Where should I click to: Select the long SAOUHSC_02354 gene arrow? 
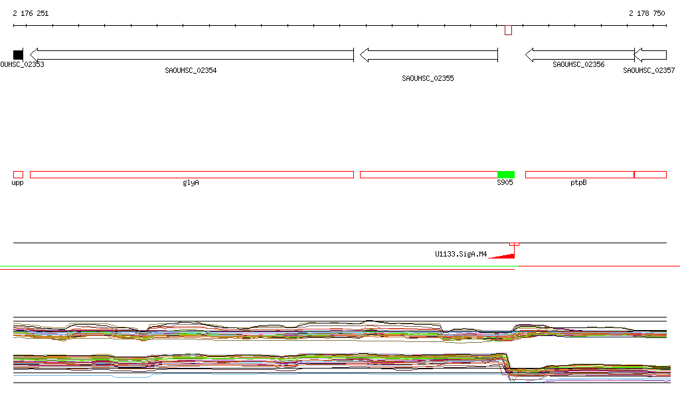click(191, 54)
